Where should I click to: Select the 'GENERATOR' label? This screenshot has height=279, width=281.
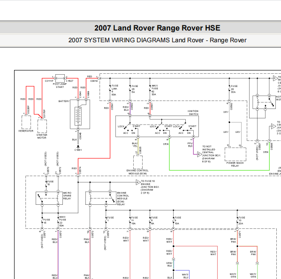click(26, 131)
